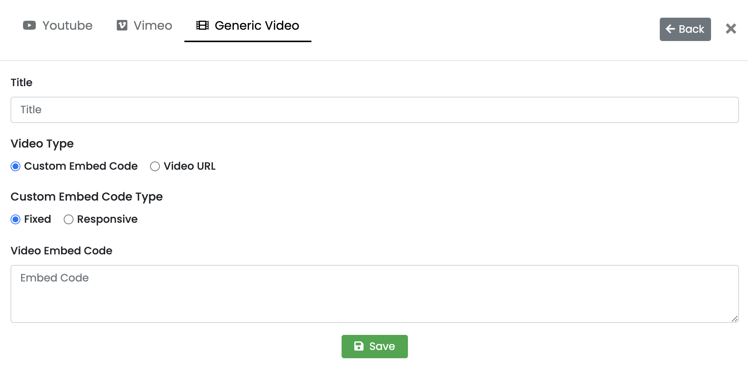Click the Custom Embed Code Type heading
This screenshot has width=748, height=368.
tap(87, 196)
